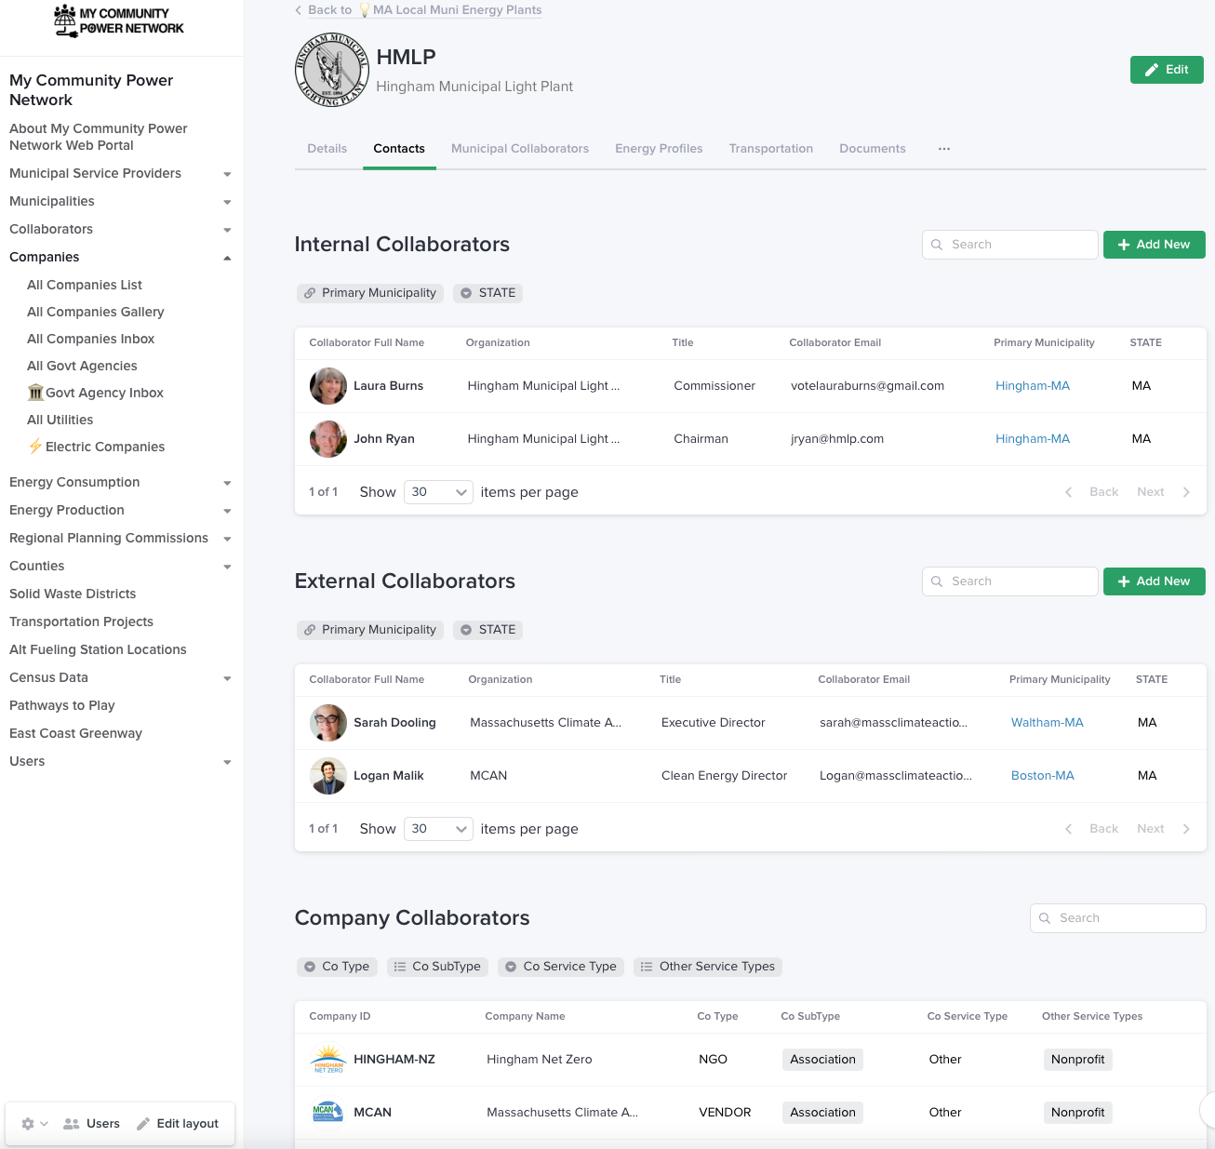This screenshot has width=1215, height=1149.
Task: Expand Regional Planning Commissions section
Action: [227, 539]
